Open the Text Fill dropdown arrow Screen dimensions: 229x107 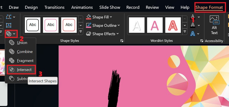(x=199, y=17)
